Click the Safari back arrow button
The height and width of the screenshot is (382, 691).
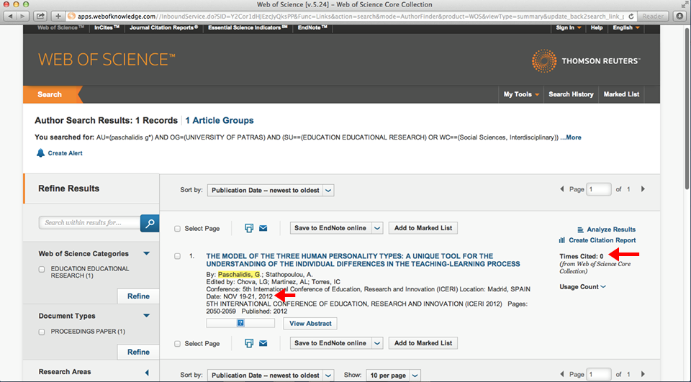click(10, 17)
